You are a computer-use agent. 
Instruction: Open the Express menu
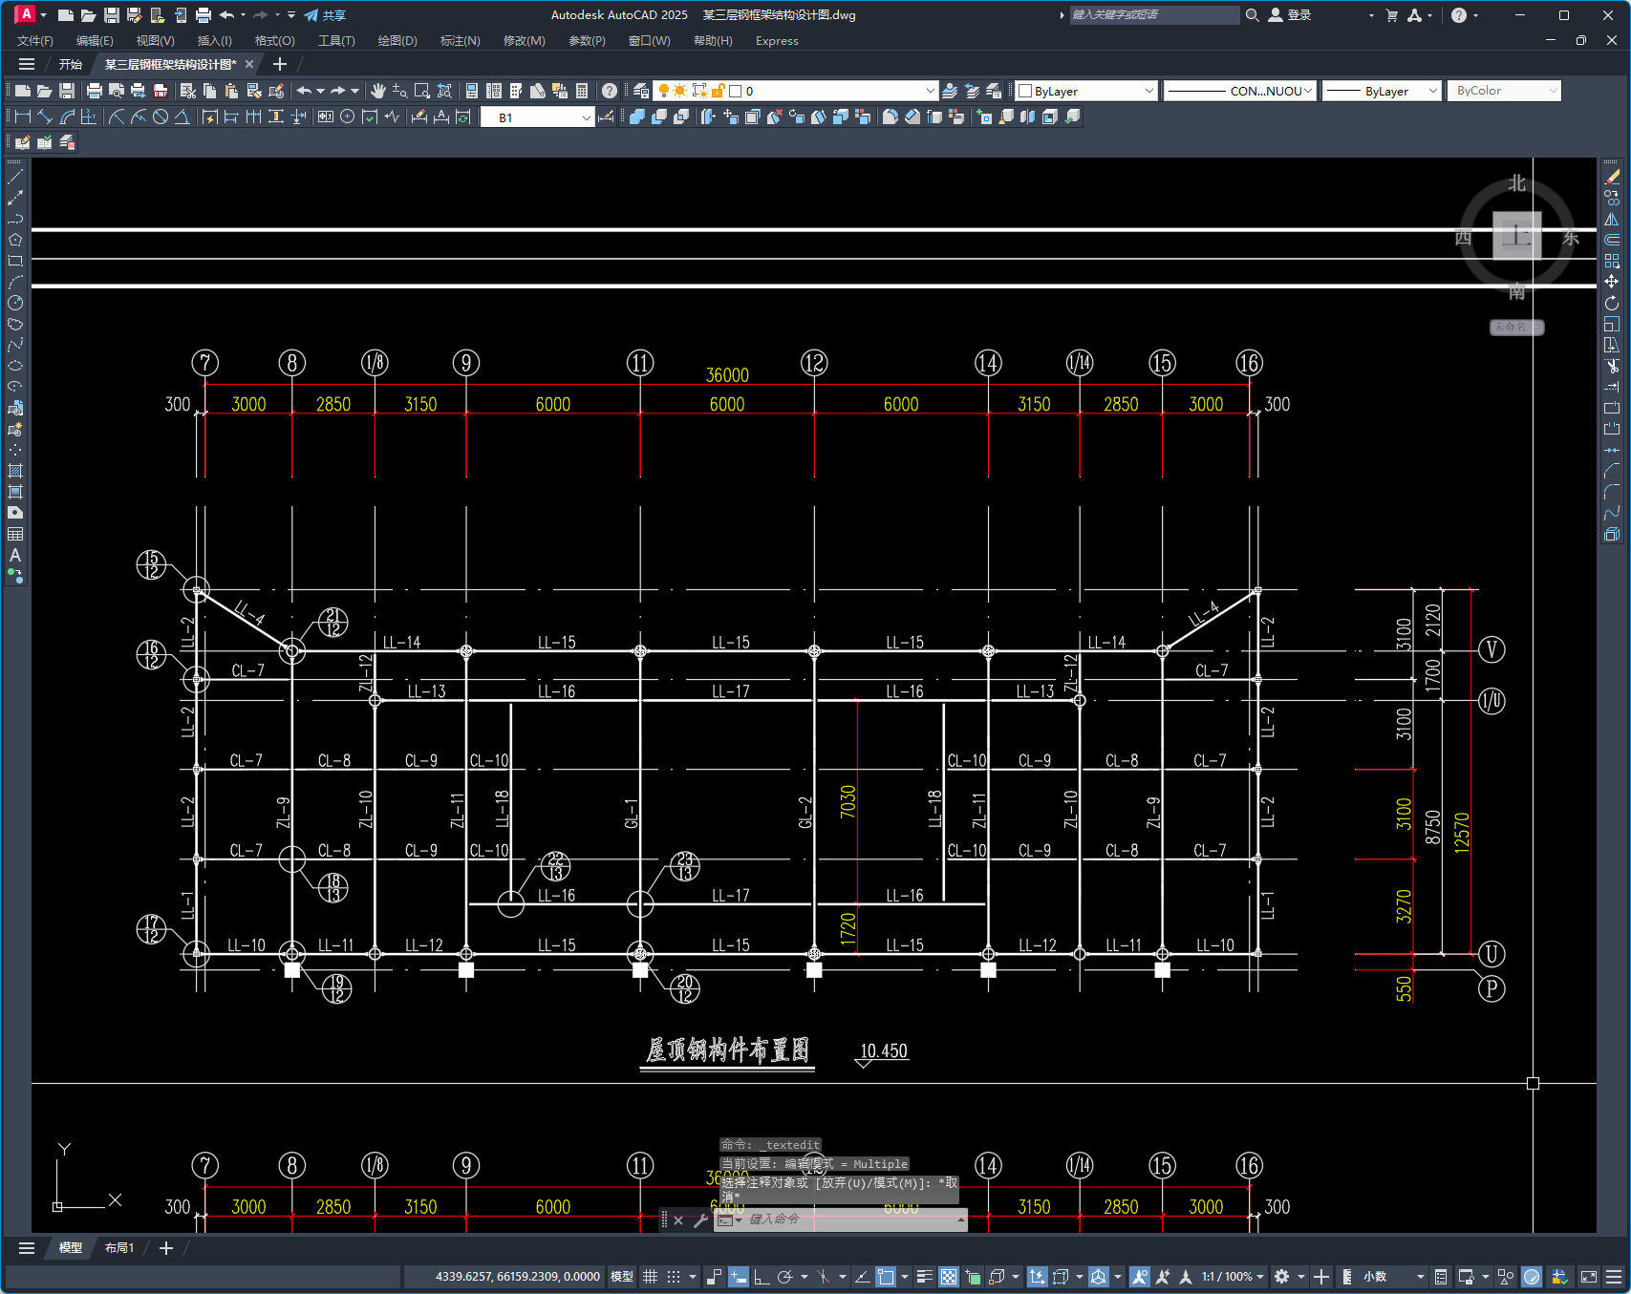pos(777,41)
